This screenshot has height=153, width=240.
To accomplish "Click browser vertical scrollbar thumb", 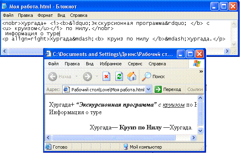I will pos(200,113).
